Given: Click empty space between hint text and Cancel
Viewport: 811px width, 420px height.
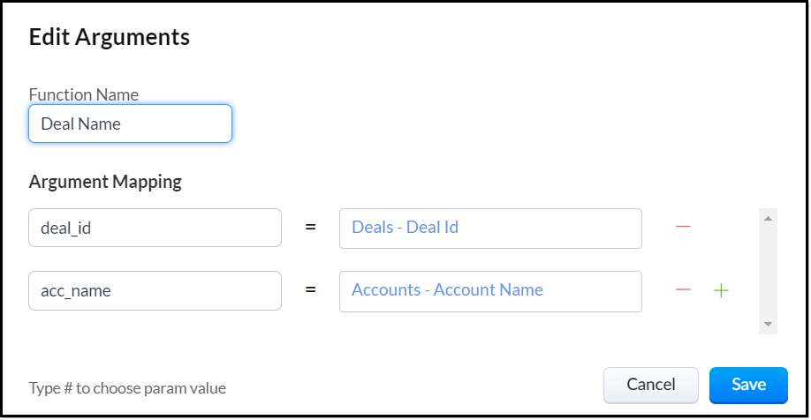Looking at the screenshot, I should (415, 386).
